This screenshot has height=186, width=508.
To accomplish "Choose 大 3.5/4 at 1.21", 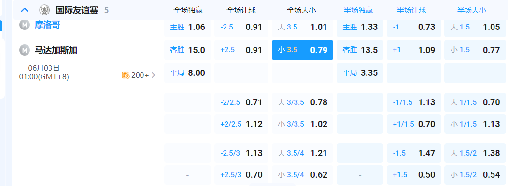I will click(303, 153).
